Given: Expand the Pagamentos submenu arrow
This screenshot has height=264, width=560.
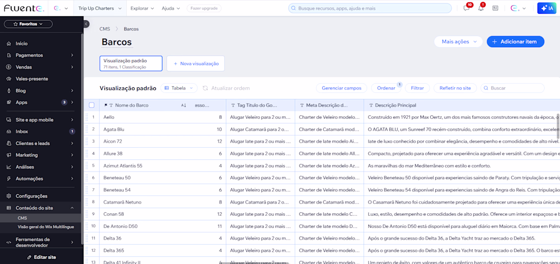Looking at the screenshot, I should point(72,55).
